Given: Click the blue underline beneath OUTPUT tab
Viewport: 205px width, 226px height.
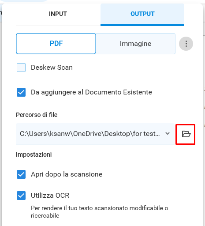Looking at the screenshot, I should pos(142,25).
